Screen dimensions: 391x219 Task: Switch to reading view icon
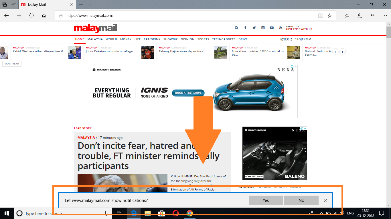coord(321,15)
